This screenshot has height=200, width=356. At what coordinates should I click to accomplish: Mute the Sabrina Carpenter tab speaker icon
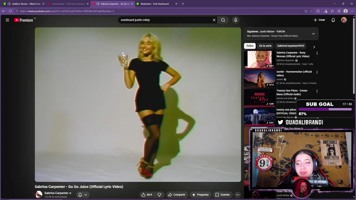98,4
